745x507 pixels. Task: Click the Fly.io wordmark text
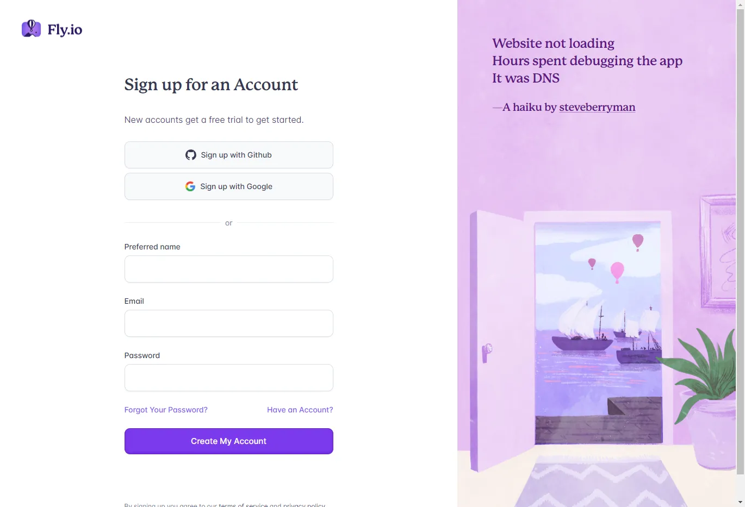[65, 29]
